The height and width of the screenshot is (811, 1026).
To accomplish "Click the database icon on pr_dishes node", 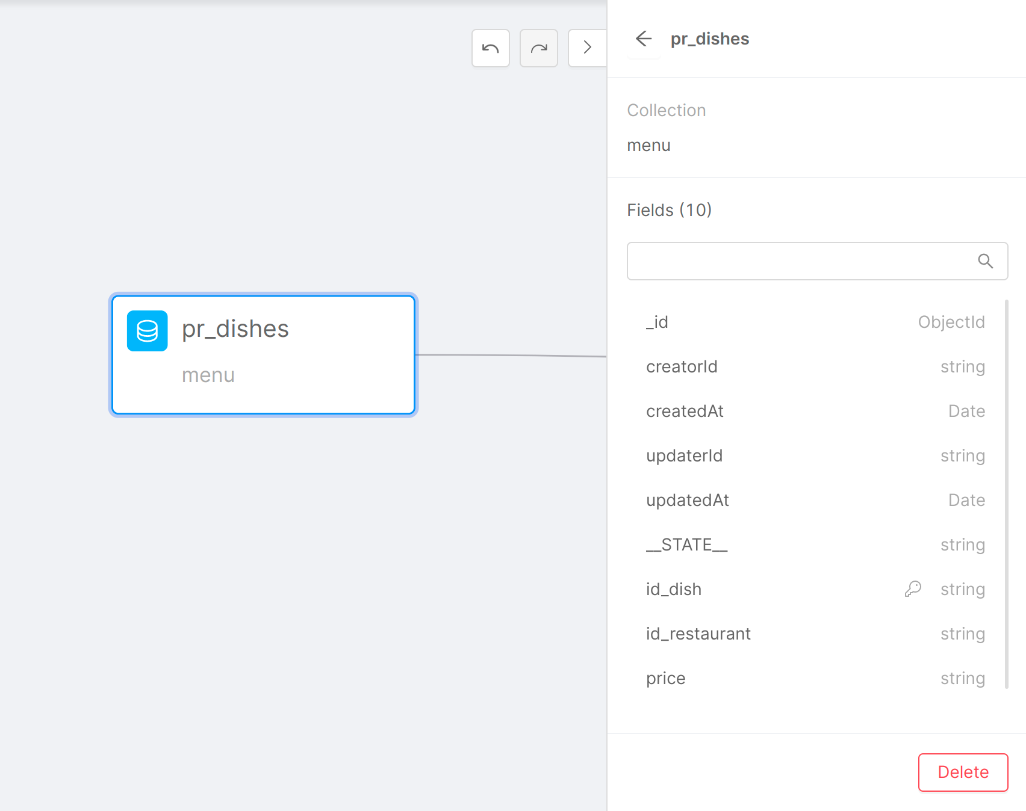I will [147, 331].
